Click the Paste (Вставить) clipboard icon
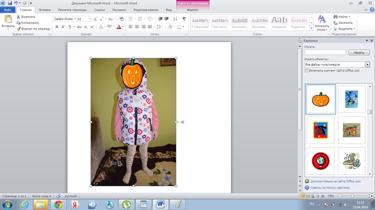Image resolution: width=375 pixels, height=210 pixels. coord(8,19)
